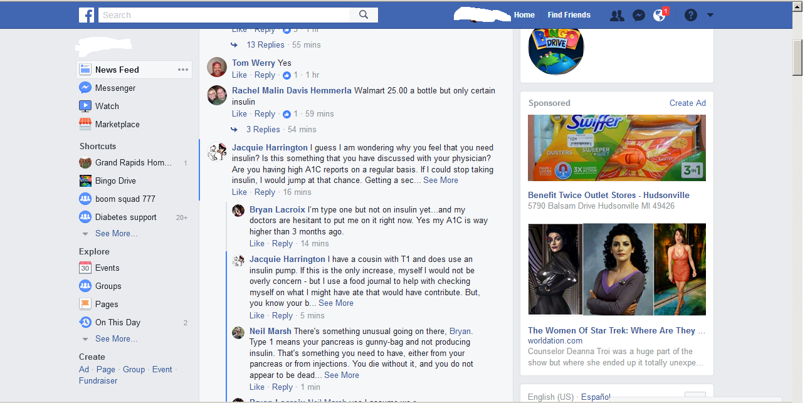
Task: Expand See More on Neil Marsh's comment
Action: point(342,375)
